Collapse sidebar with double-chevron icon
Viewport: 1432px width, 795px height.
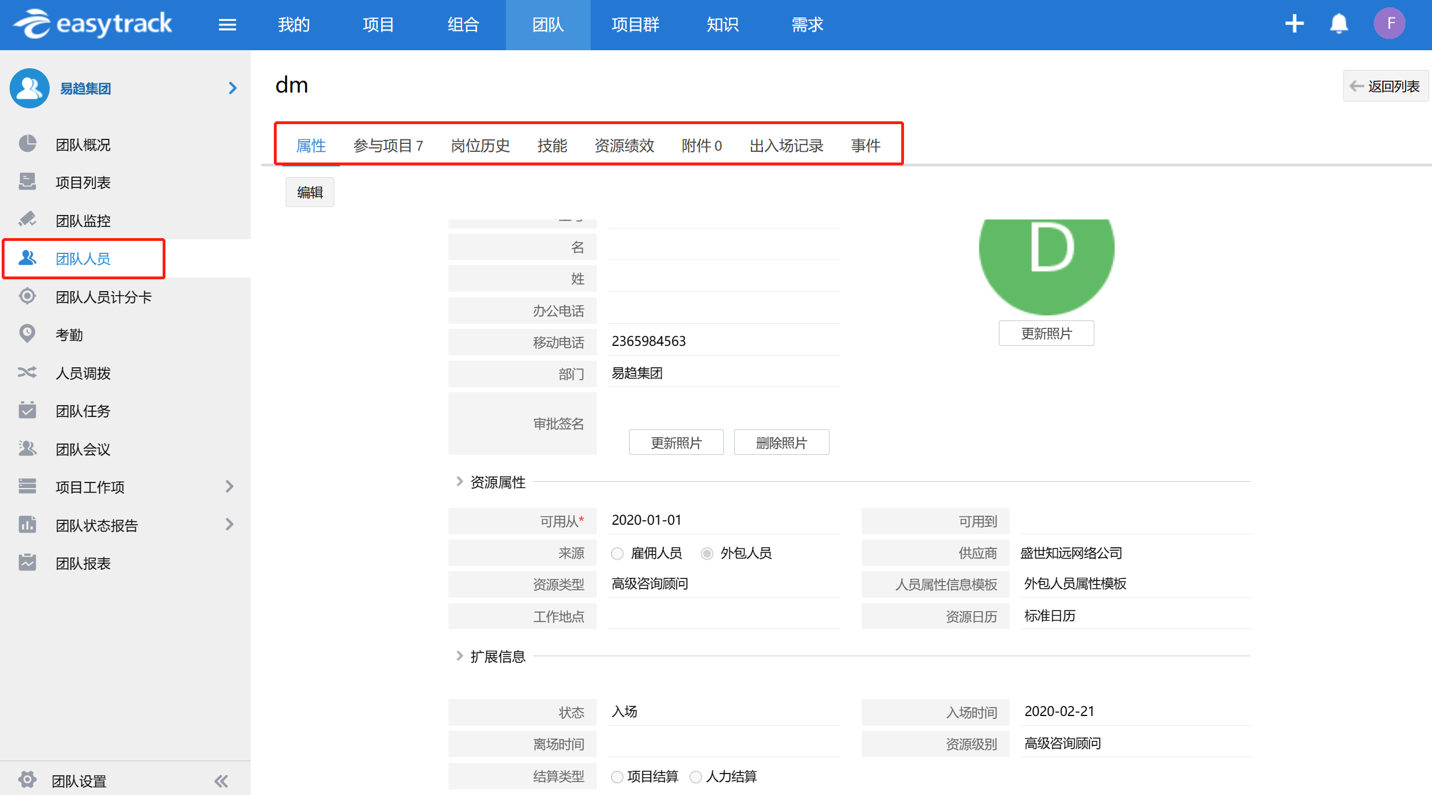point(221,781)
